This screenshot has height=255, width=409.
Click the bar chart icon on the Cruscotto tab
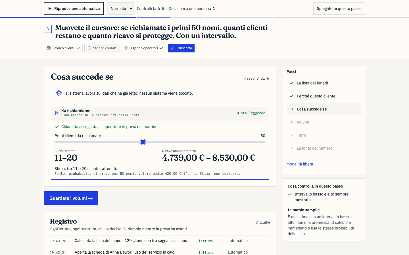click(173, 48)
